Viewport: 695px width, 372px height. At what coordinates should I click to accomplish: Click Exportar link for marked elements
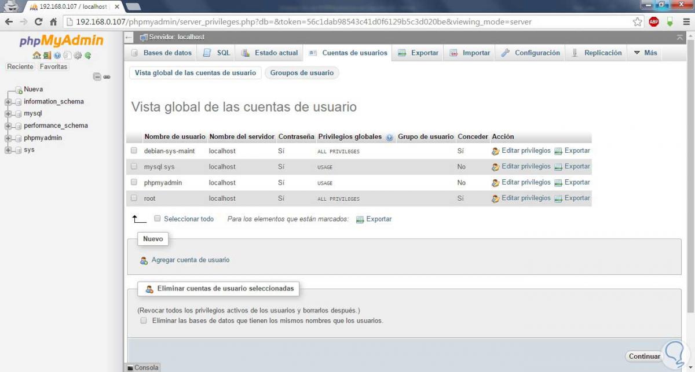379,219
